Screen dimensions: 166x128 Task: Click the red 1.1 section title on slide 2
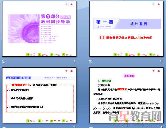point(126,38)
